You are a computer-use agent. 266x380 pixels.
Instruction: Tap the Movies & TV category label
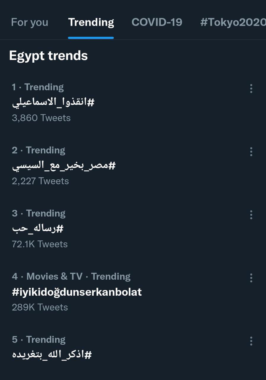click(55, 277)
